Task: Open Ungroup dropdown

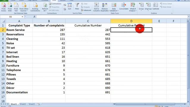Action: 148,7
